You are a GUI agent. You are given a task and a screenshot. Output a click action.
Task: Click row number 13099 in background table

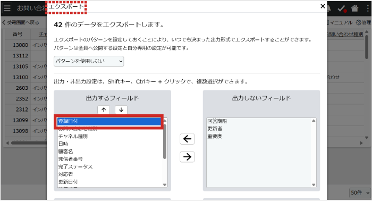[20, 120]
